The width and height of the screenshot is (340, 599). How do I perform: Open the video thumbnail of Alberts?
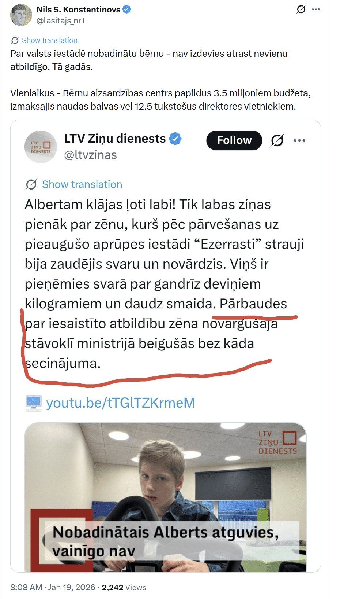click(x=165, y=497)
